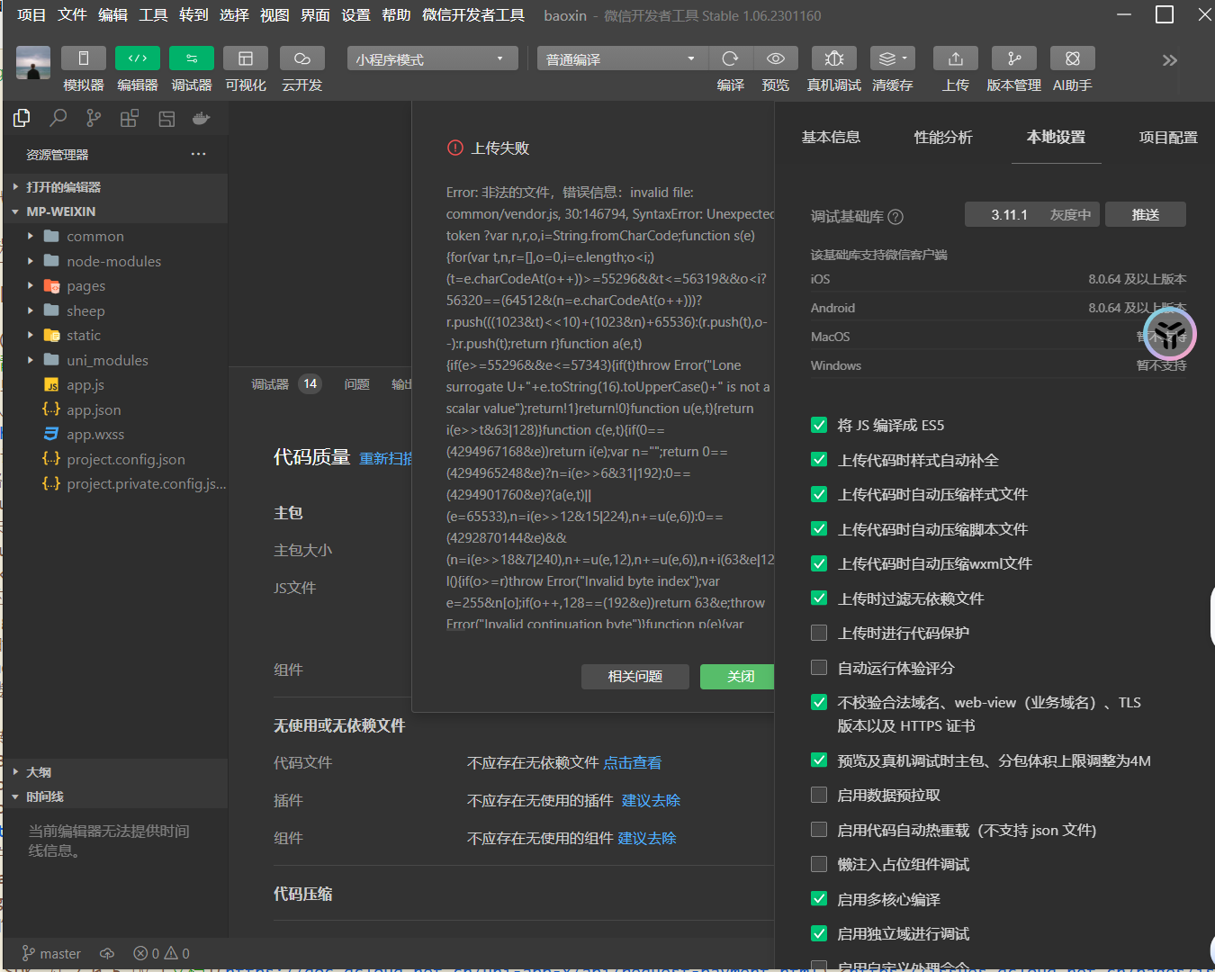Image resolution: width=1215 pixels, height=972 pixels.
Task: Click the preview eye icon
Action: tap(776, 58)
